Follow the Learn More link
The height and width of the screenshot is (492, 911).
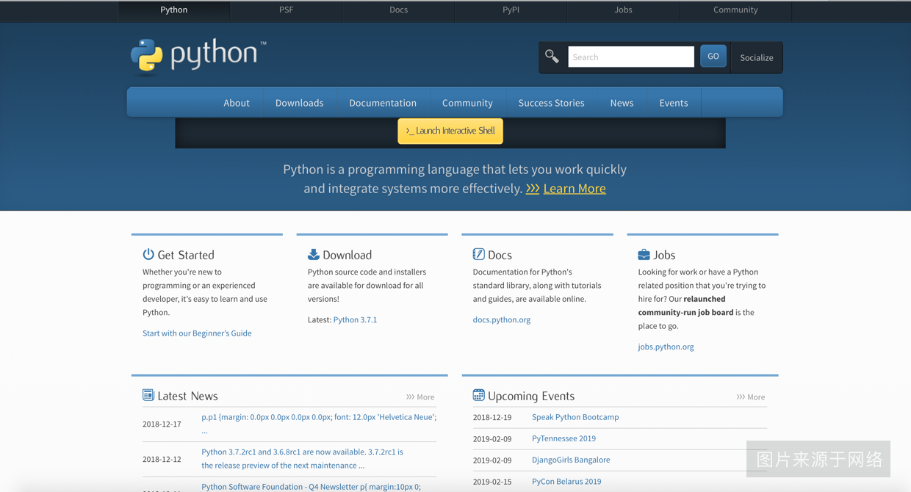[575, 189]
